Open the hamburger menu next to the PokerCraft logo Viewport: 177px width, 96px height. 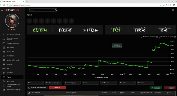click(x=2, y=10)
